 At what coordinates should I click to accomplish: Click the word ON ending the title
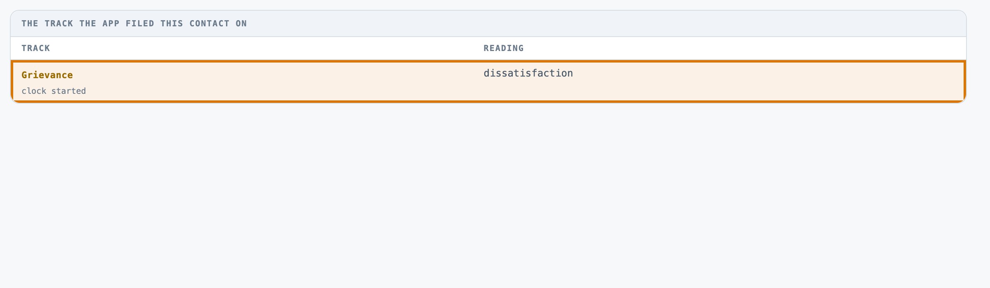tap(241, 23)
